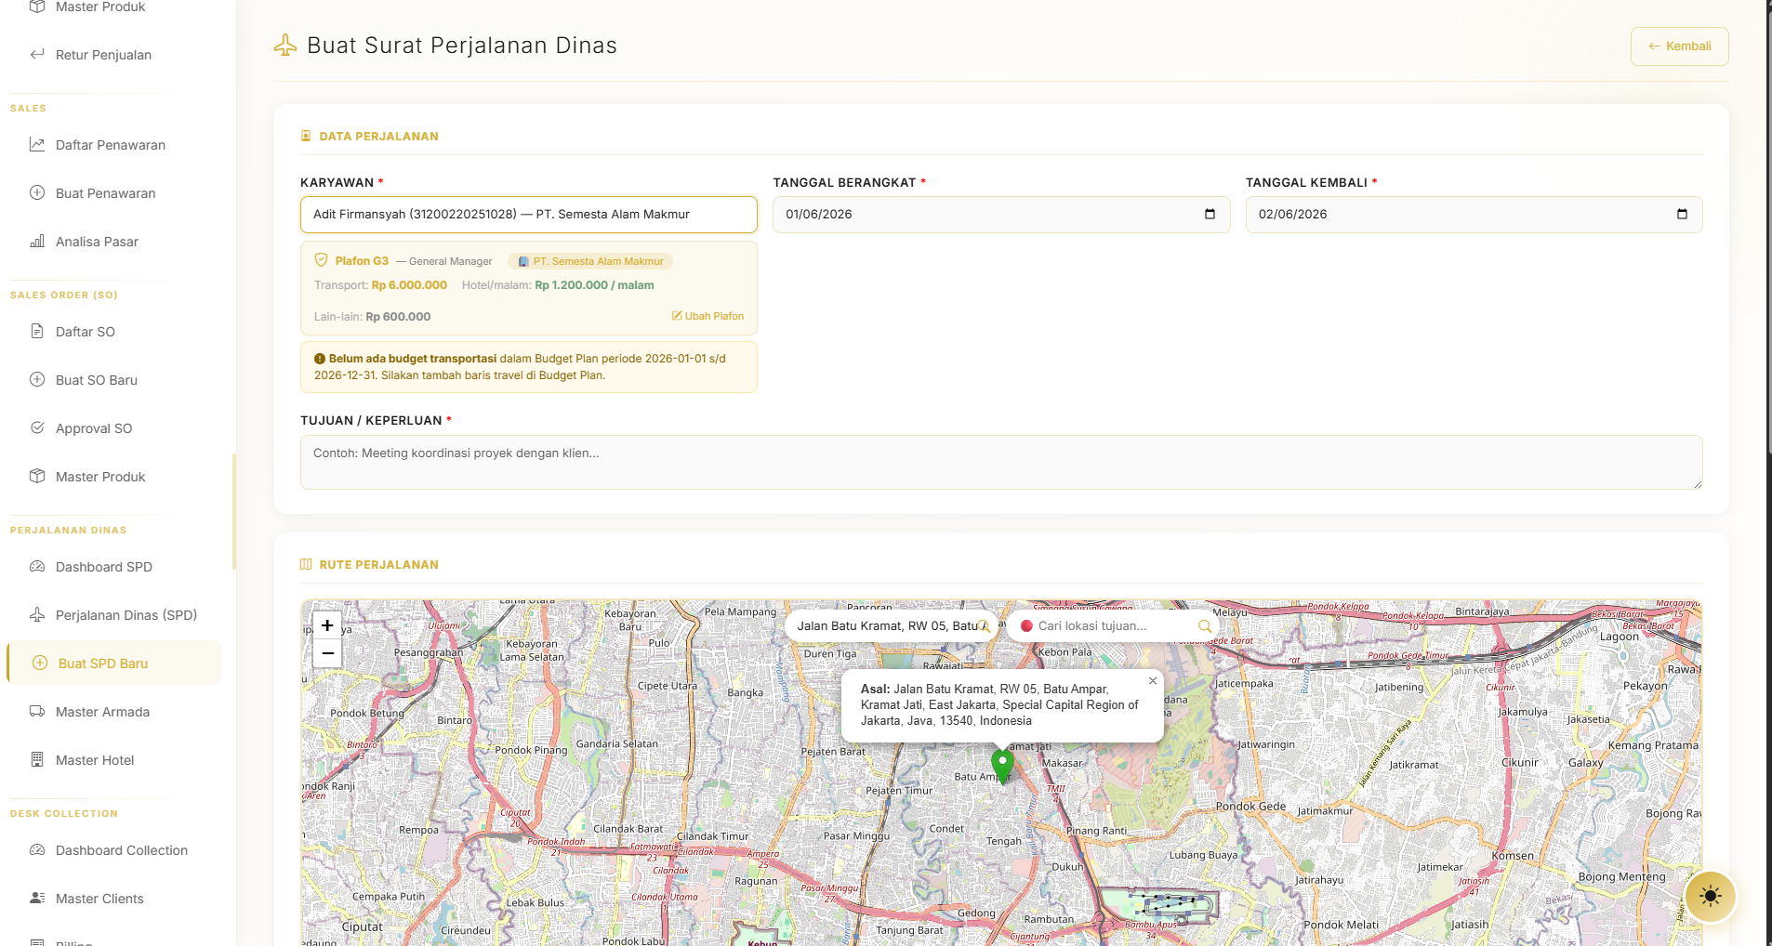Zoom out on the map

click(327, 653)
